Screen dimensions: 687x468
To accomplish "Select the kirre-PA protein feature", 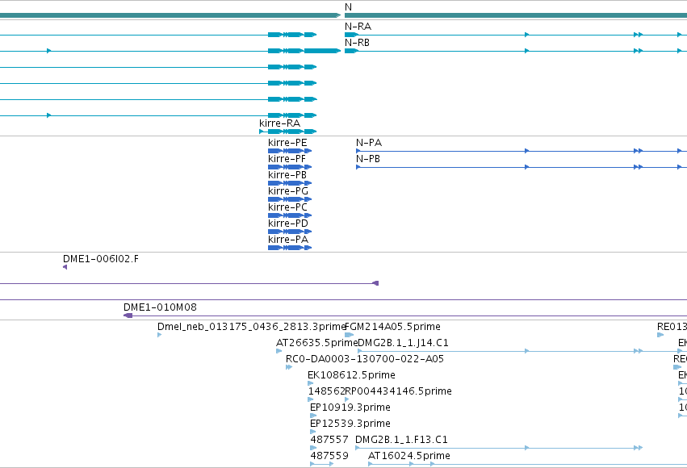I will (x=290, y=249).
